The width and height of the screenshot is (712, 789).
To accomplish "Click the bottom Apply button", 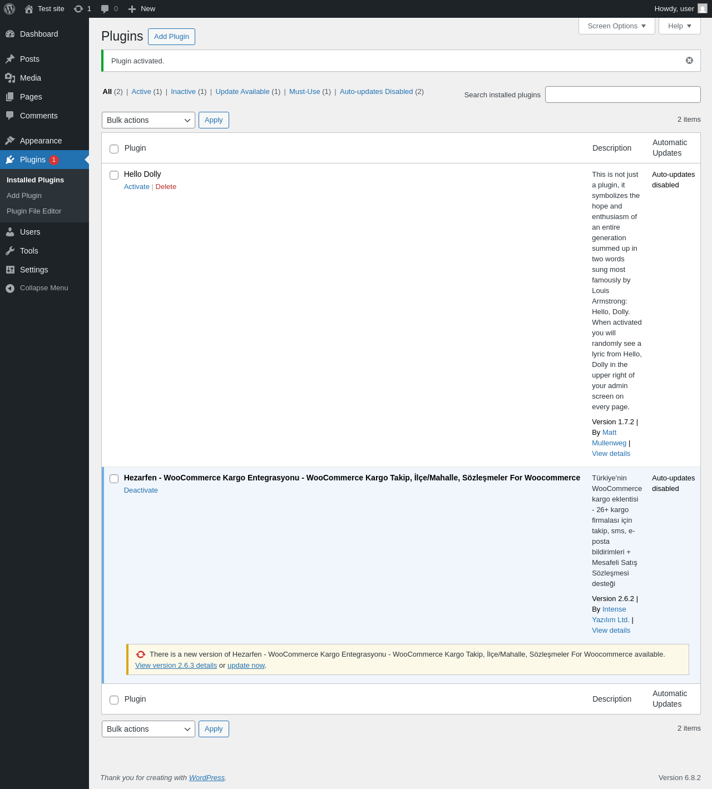I will 214,729.
